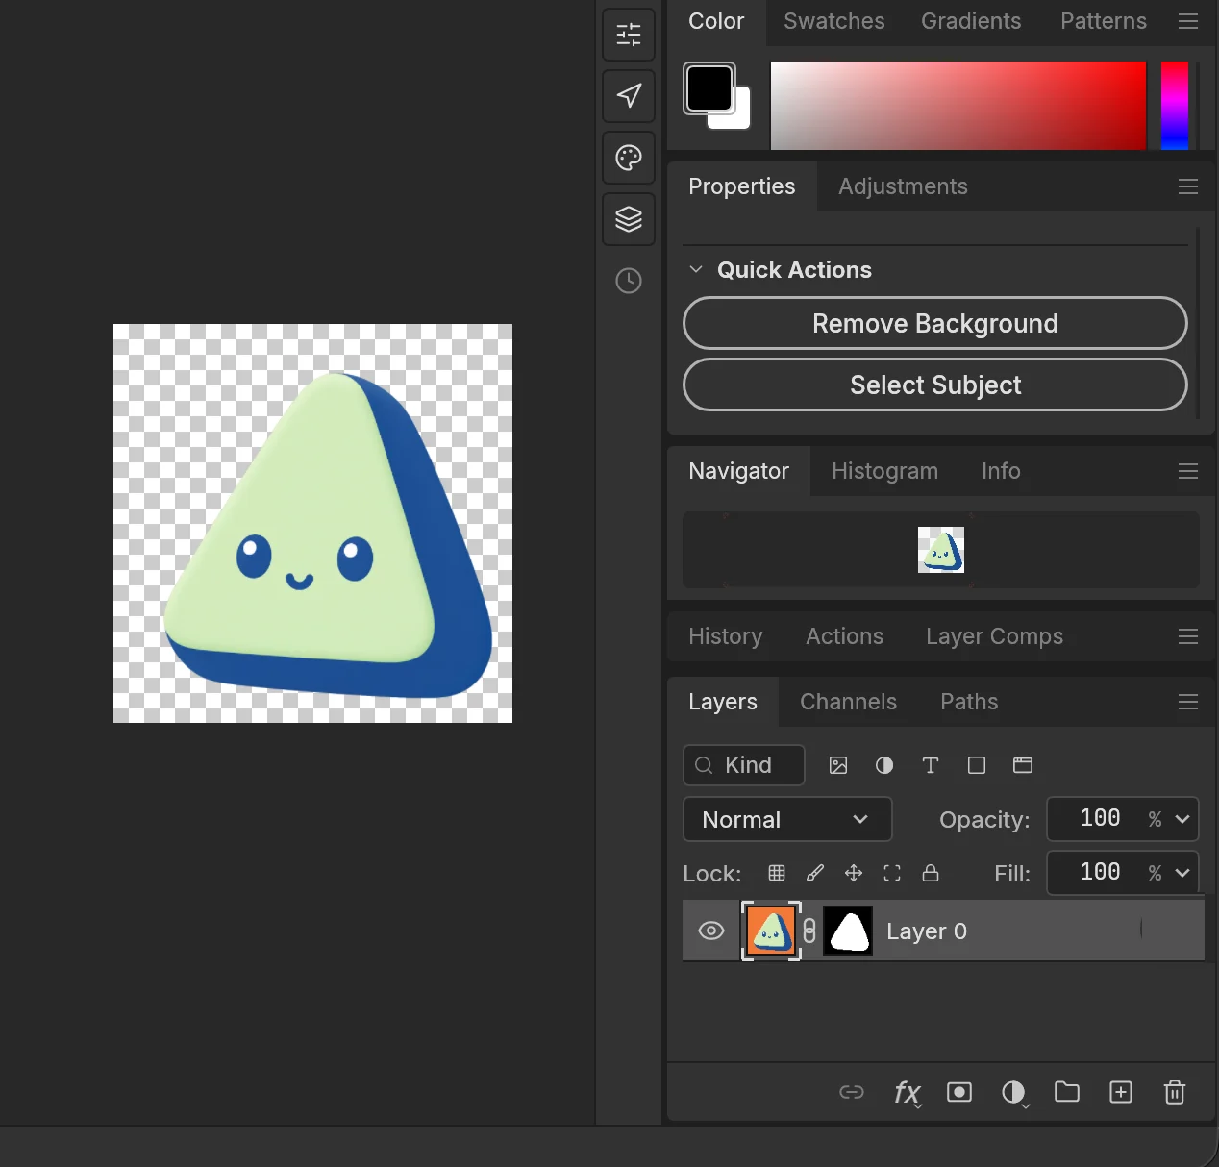Click the link layers icon
The image size is (1219, 1167).
[x=852, y=1092]
